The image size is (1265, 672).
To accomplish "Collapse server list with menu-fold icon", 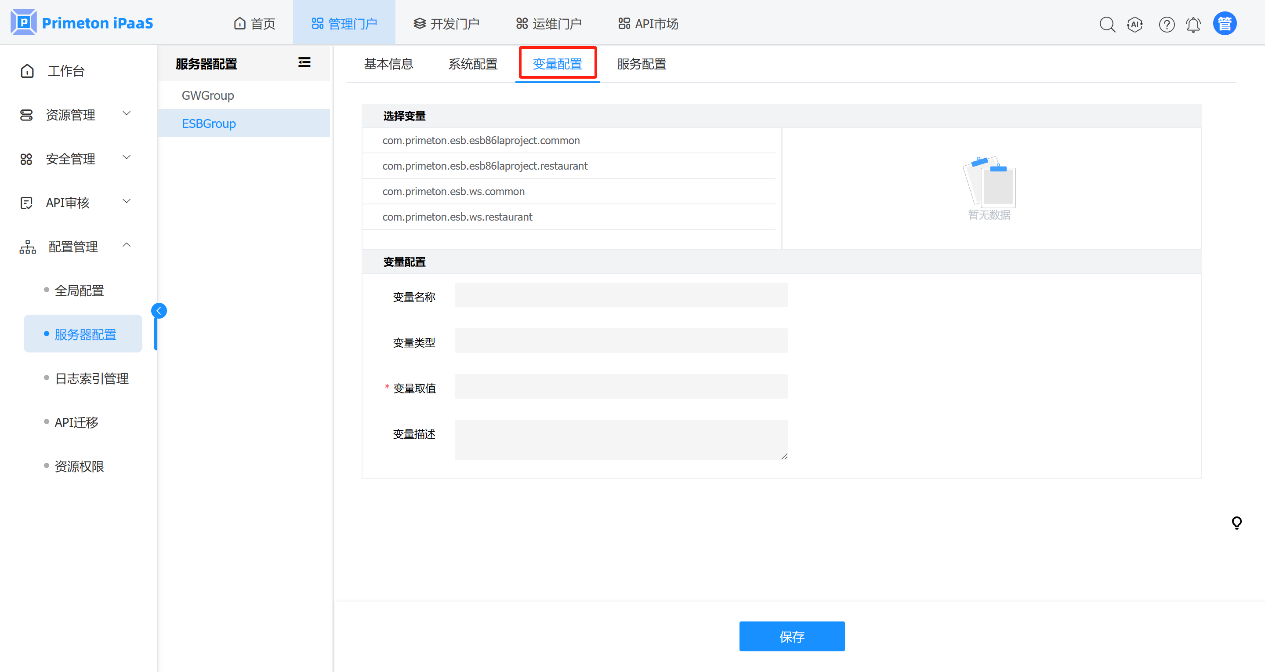I will tap(304, 62).
